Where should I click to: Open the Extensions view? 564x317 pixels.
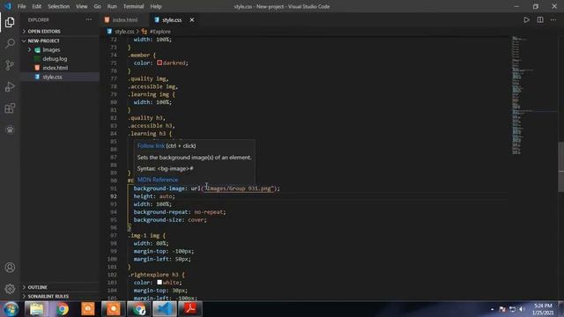(10, 108)
